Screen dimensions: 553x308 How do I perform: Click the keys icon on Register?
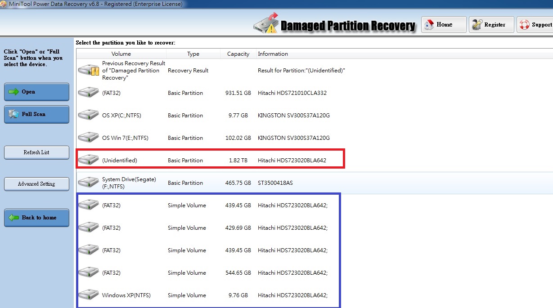pyautogui.click(x=477, y=25)
